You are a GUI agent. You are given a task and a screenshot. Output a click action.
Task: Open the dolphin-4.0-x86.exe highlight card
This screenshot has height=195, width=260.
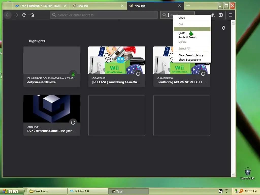52,67
